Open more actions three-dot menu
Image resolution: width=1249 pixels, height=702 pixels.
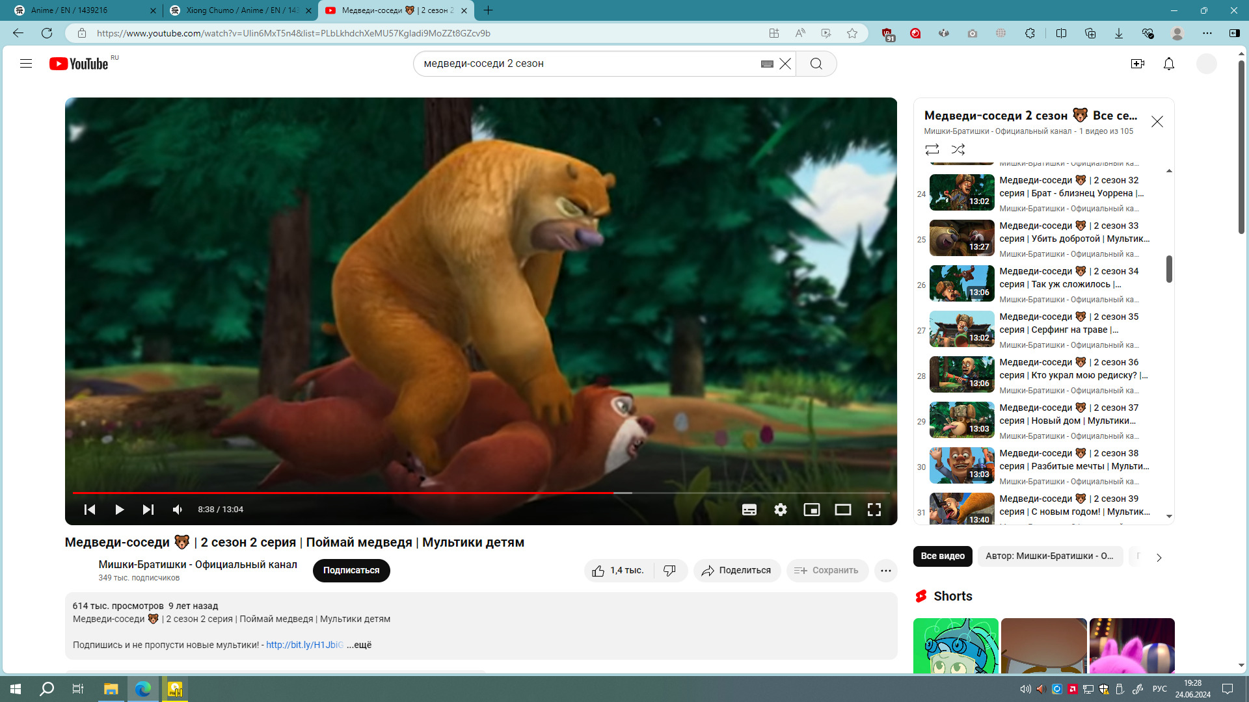coord(885,570)
